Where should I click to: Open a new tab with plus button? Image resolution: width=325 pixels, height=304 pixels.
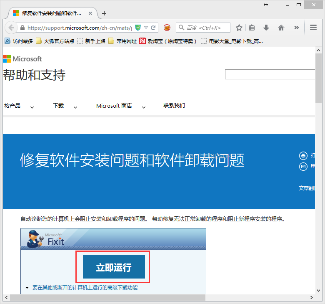pos(104,13)
